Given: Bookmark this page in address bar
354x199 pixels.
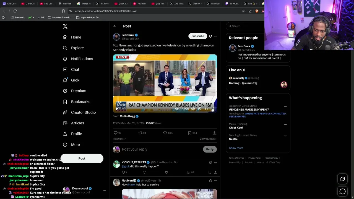Looking at the screenshot, I should (63, 11).
